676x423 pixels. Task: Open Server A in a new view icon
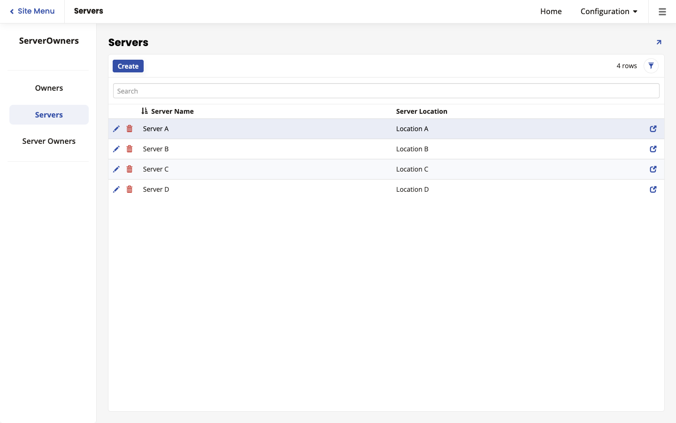click(x=653, y=129)
